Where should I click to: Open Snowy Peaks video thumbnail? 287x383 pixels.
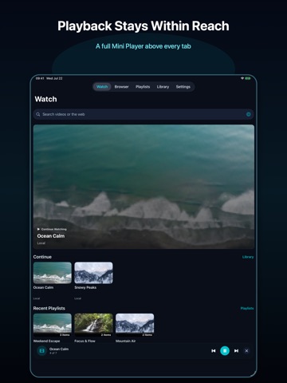tap(93, 273)
